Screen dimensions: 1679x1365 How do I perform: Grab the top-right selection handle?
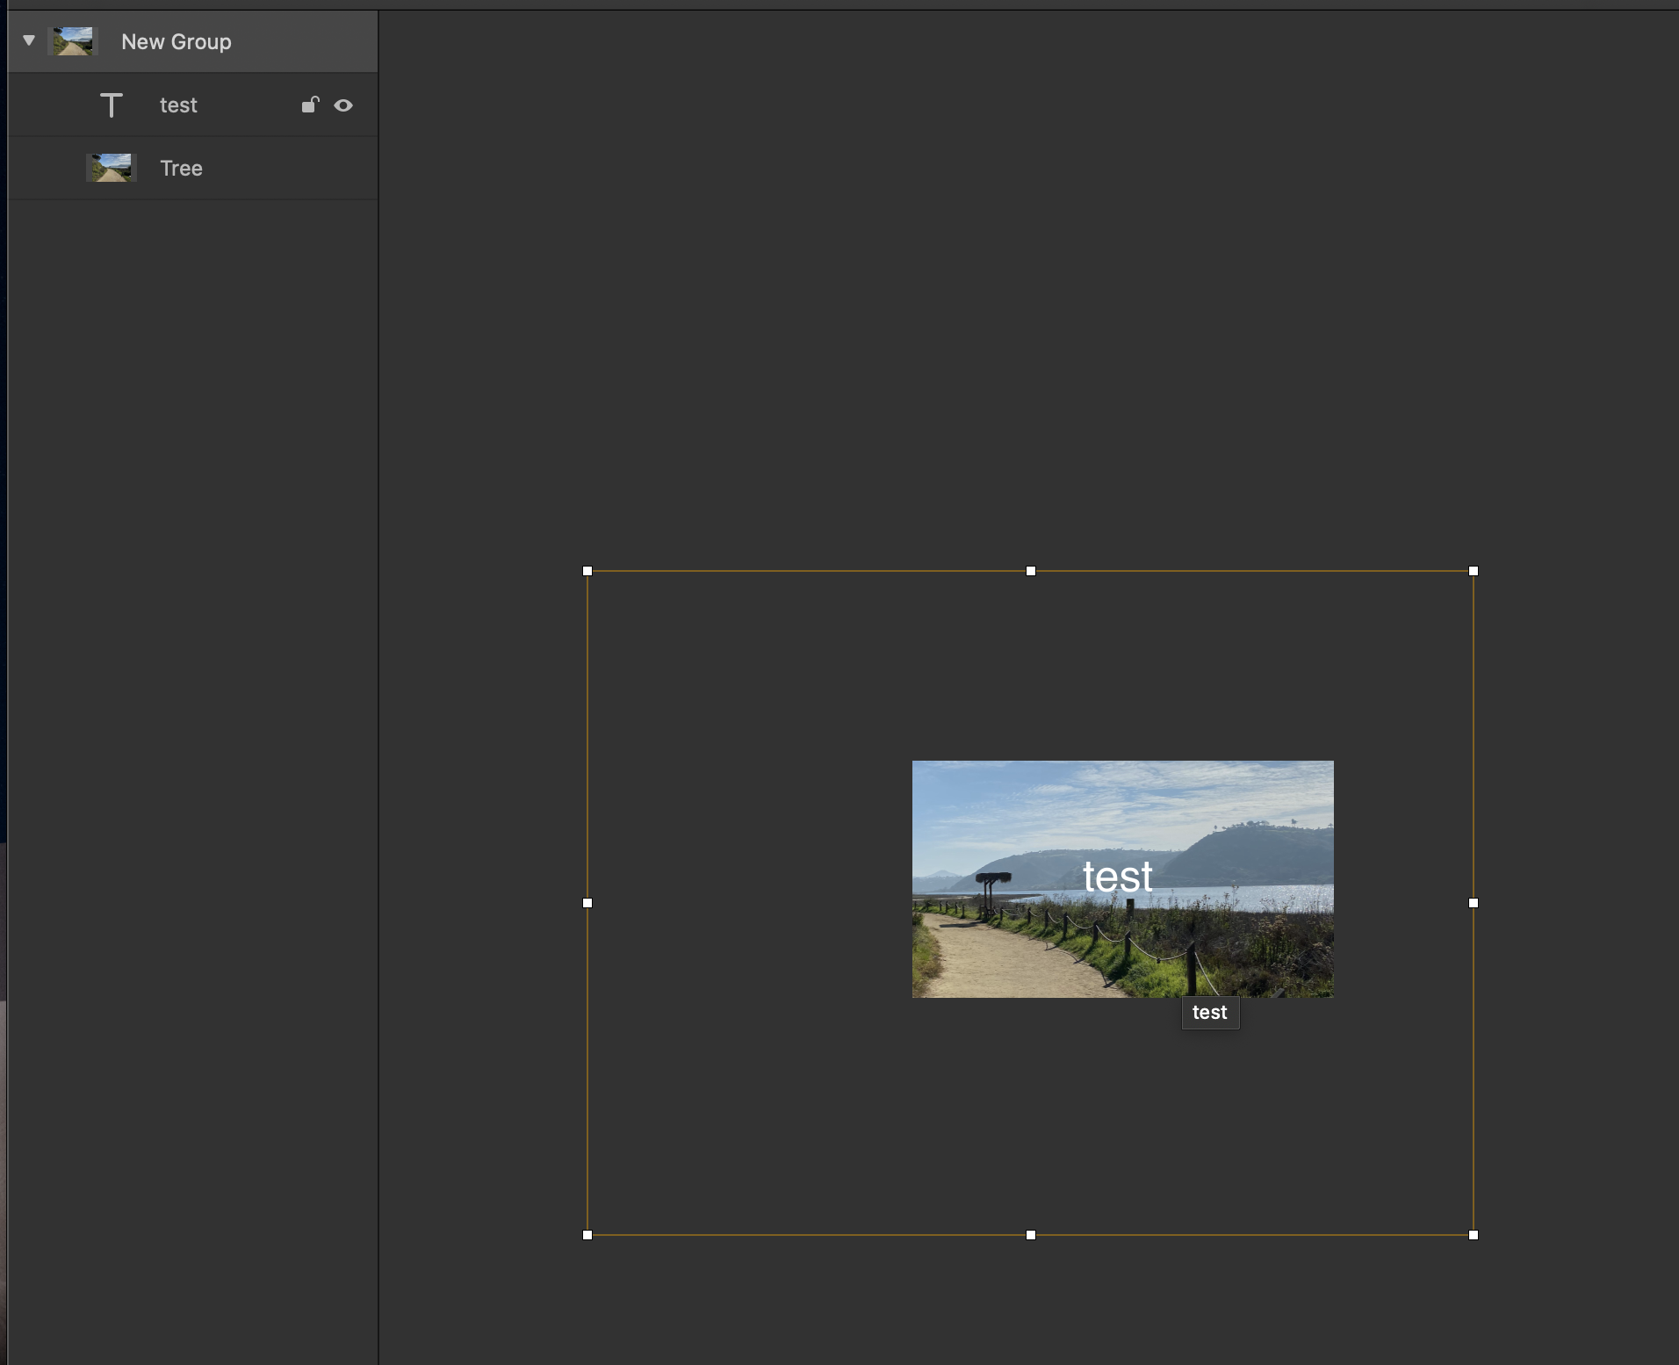[1474, 571]
